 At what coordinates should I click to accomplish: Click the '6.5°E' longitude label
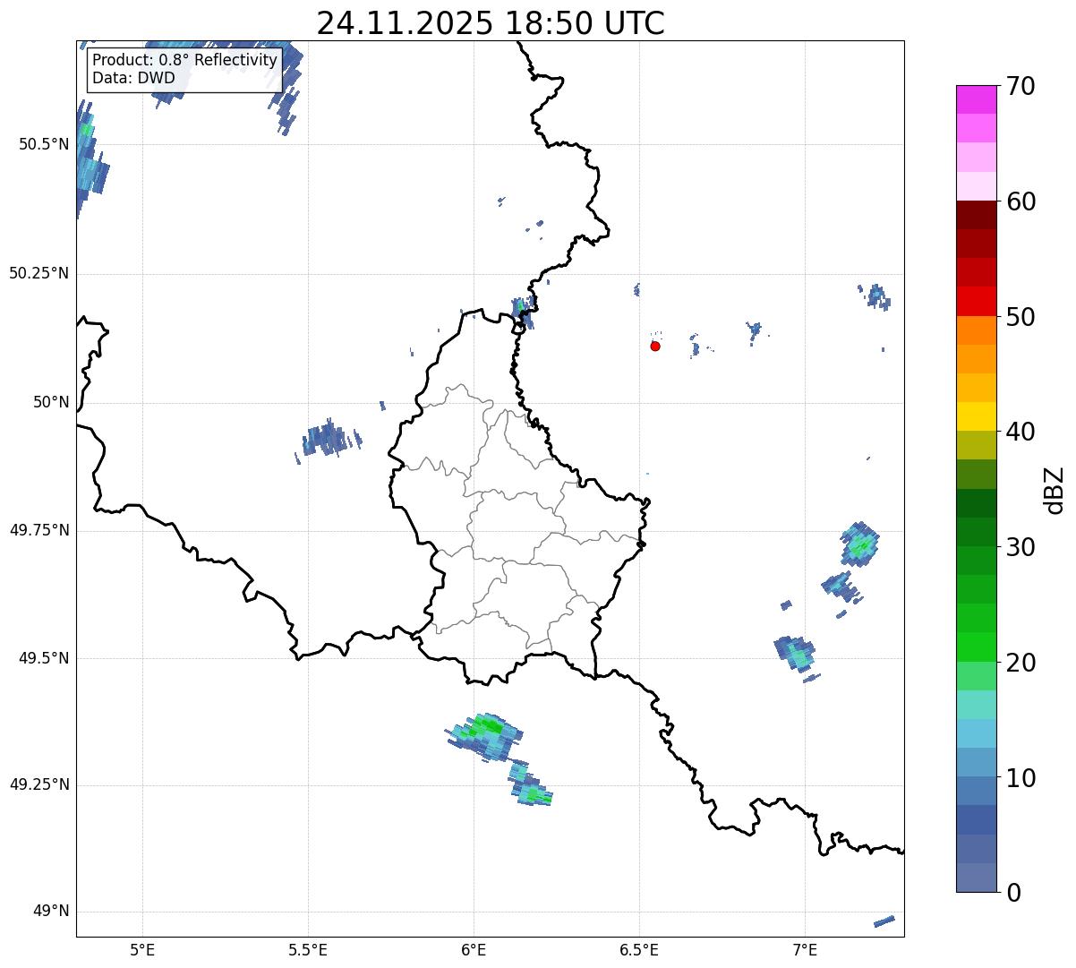[x=639, y=951]
